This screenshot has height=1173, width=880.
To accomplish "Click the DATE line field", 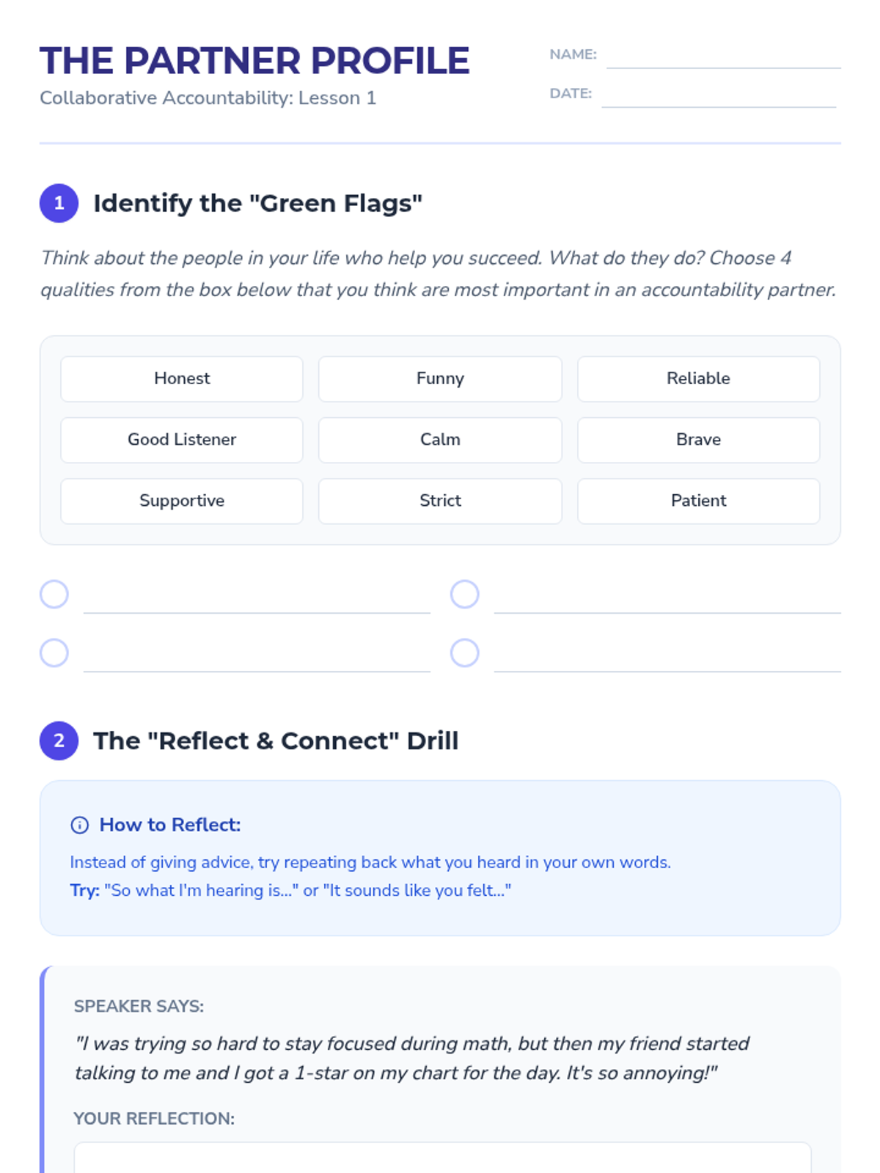I will [x=719, y=95].
